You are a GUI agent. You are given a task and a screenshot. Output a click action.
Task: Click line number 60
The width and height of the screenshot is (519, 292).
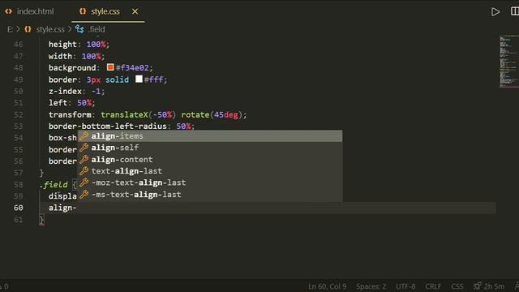tap(19, 208)
